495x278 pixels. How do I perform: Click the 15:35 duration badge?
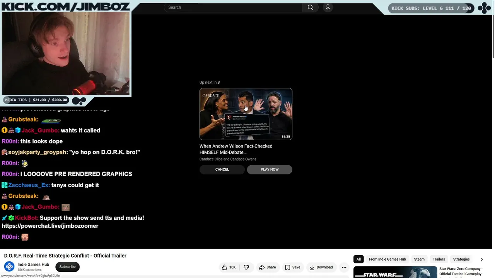click(286, 137)
